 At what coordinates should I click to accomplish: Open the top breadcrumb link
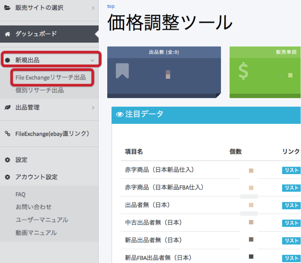[111, 6]
